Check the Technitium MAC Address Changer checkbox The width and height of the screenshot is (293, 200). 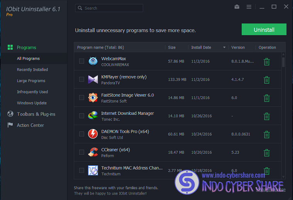[81, 170]
